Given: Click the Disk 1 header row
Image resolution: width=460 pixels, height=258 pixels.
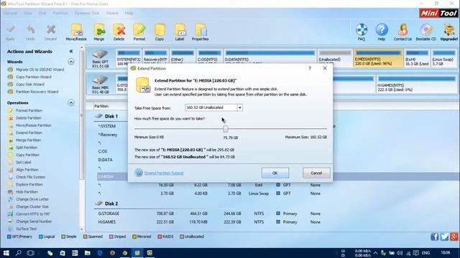Looking at the screenshot, I should [111, 116].
